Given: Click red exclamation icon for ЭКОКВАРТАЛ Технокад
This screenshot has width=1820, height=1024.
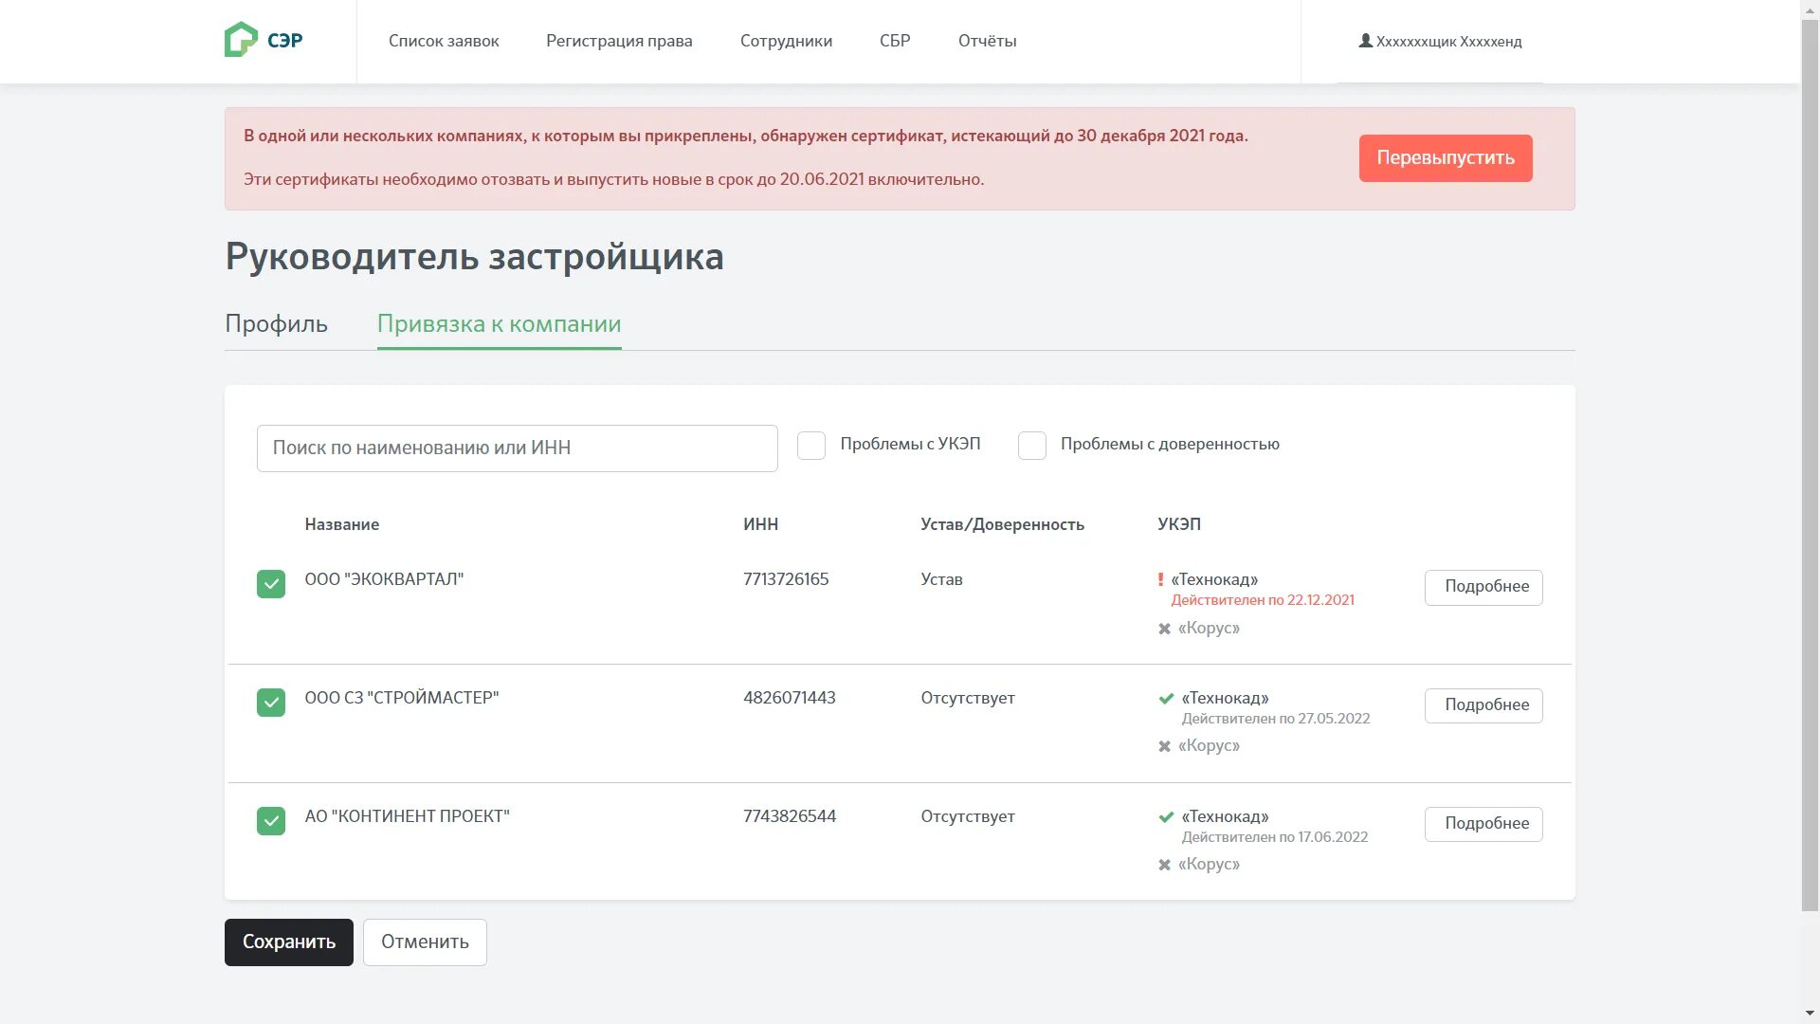Looking at the screenshot, I should tap(1160, 579).
